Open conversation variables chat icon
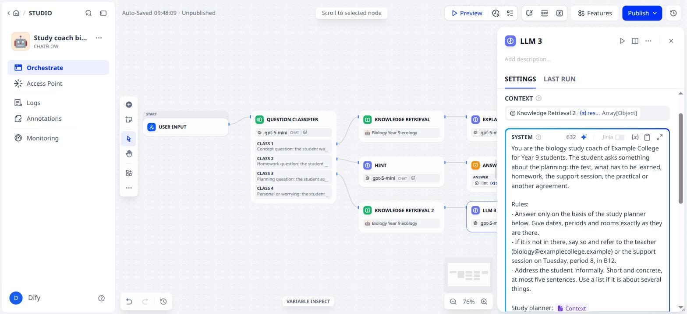This screenshot has height=314, width=687. click(x=530, y=13)
